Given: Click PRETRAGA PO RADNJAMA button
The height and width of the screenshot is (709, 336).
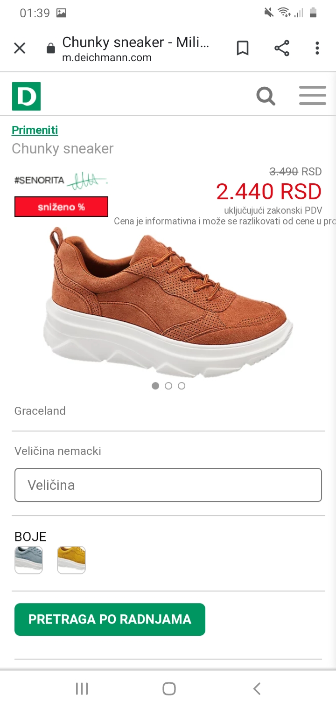Looking at the screenshot, I should 110,619.
